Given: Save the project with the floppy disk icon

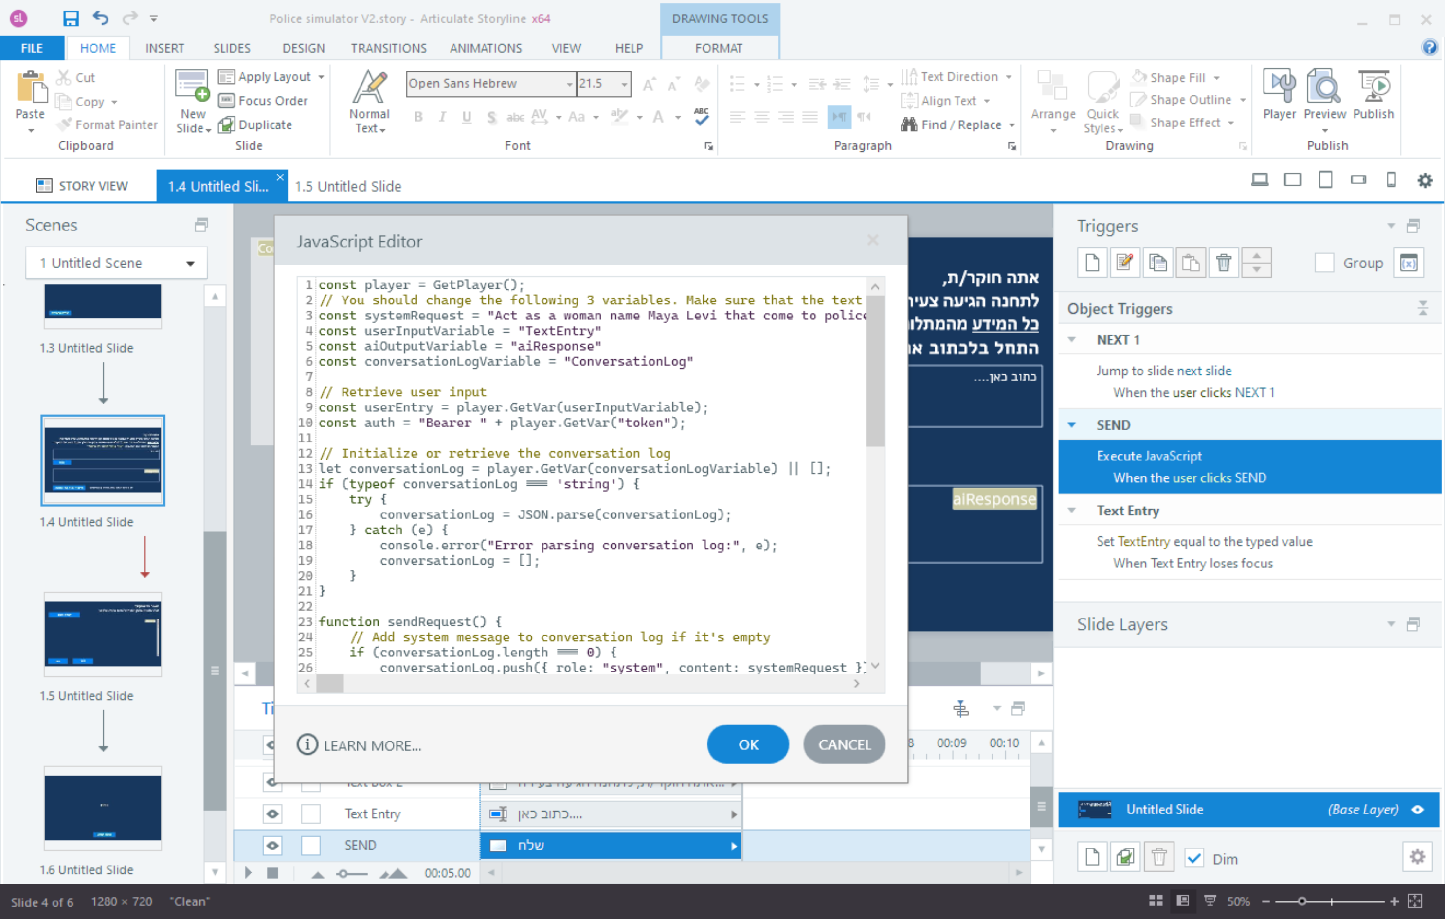Looking at the screenshot, I should 70,18.
